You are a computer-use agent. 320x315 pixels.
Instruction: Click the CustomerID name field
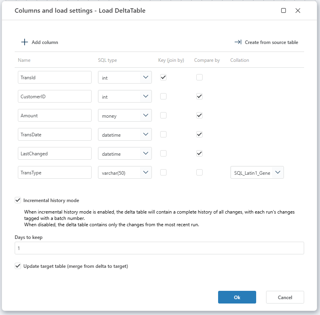54,96
